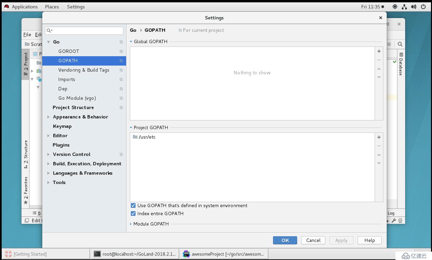Click project-level icon beside Imports
The width and height of the screenshot is (432, 260).
(x=121, y=79)
